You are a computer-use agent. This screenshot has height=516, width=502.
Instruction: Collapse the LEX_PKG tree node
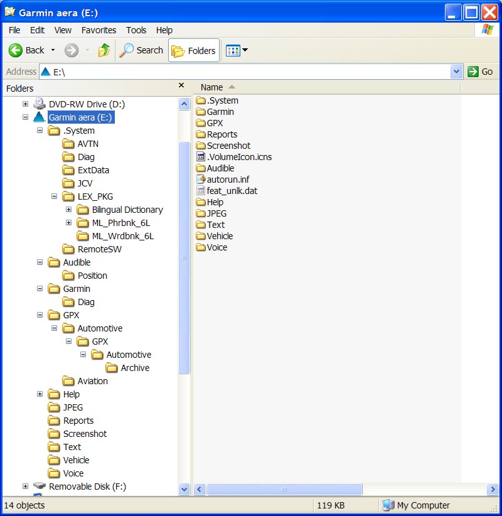55,196
